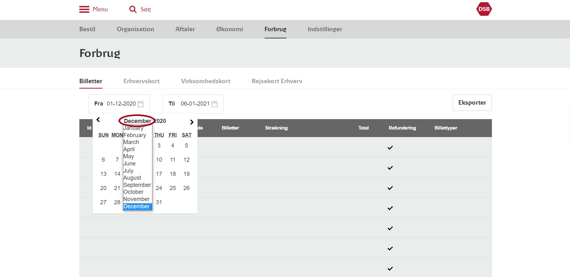570x277 pixels.
Task: Click the Eksporter button
Action: click(472, 103)
